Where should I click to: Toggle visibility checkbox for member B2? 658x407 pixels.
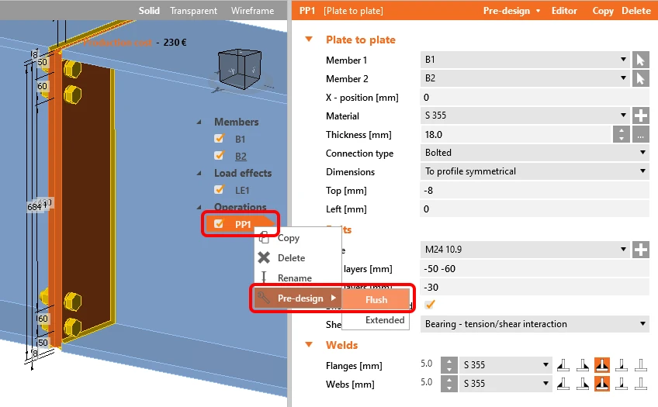(x=219, y=156)
